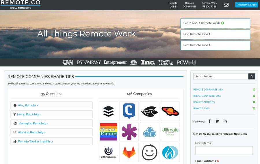Screen dimensions: 260x164
Task: Open the LinkedIn follow icon
Action: 225,121
